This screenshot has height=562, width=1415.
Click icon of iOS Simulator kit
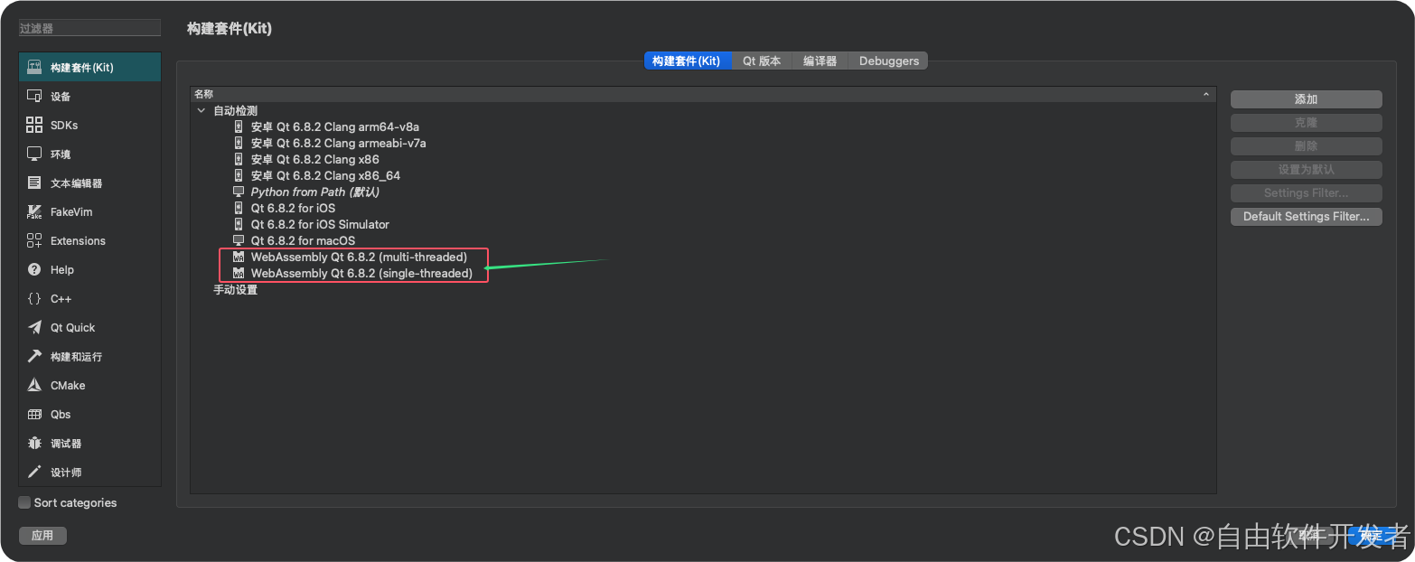239,225
